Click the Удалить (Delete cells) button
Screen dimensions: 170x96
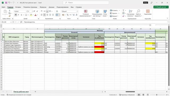tap(114, 13)
